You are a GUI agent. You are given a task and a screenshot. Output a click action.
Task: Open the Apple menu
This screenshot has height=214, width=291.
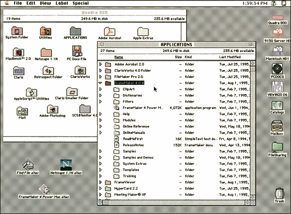[x=7, y=3]
